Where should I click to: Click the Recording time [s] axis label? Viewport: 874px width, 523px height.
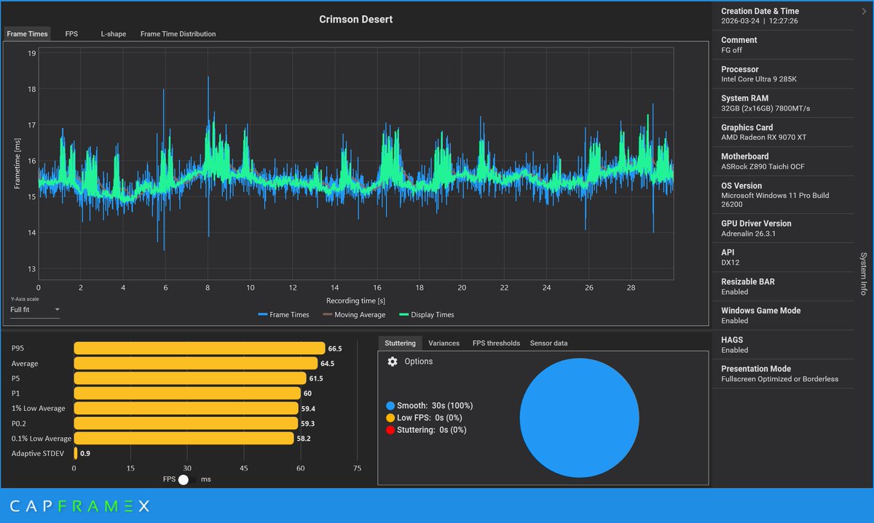[355, 300]
